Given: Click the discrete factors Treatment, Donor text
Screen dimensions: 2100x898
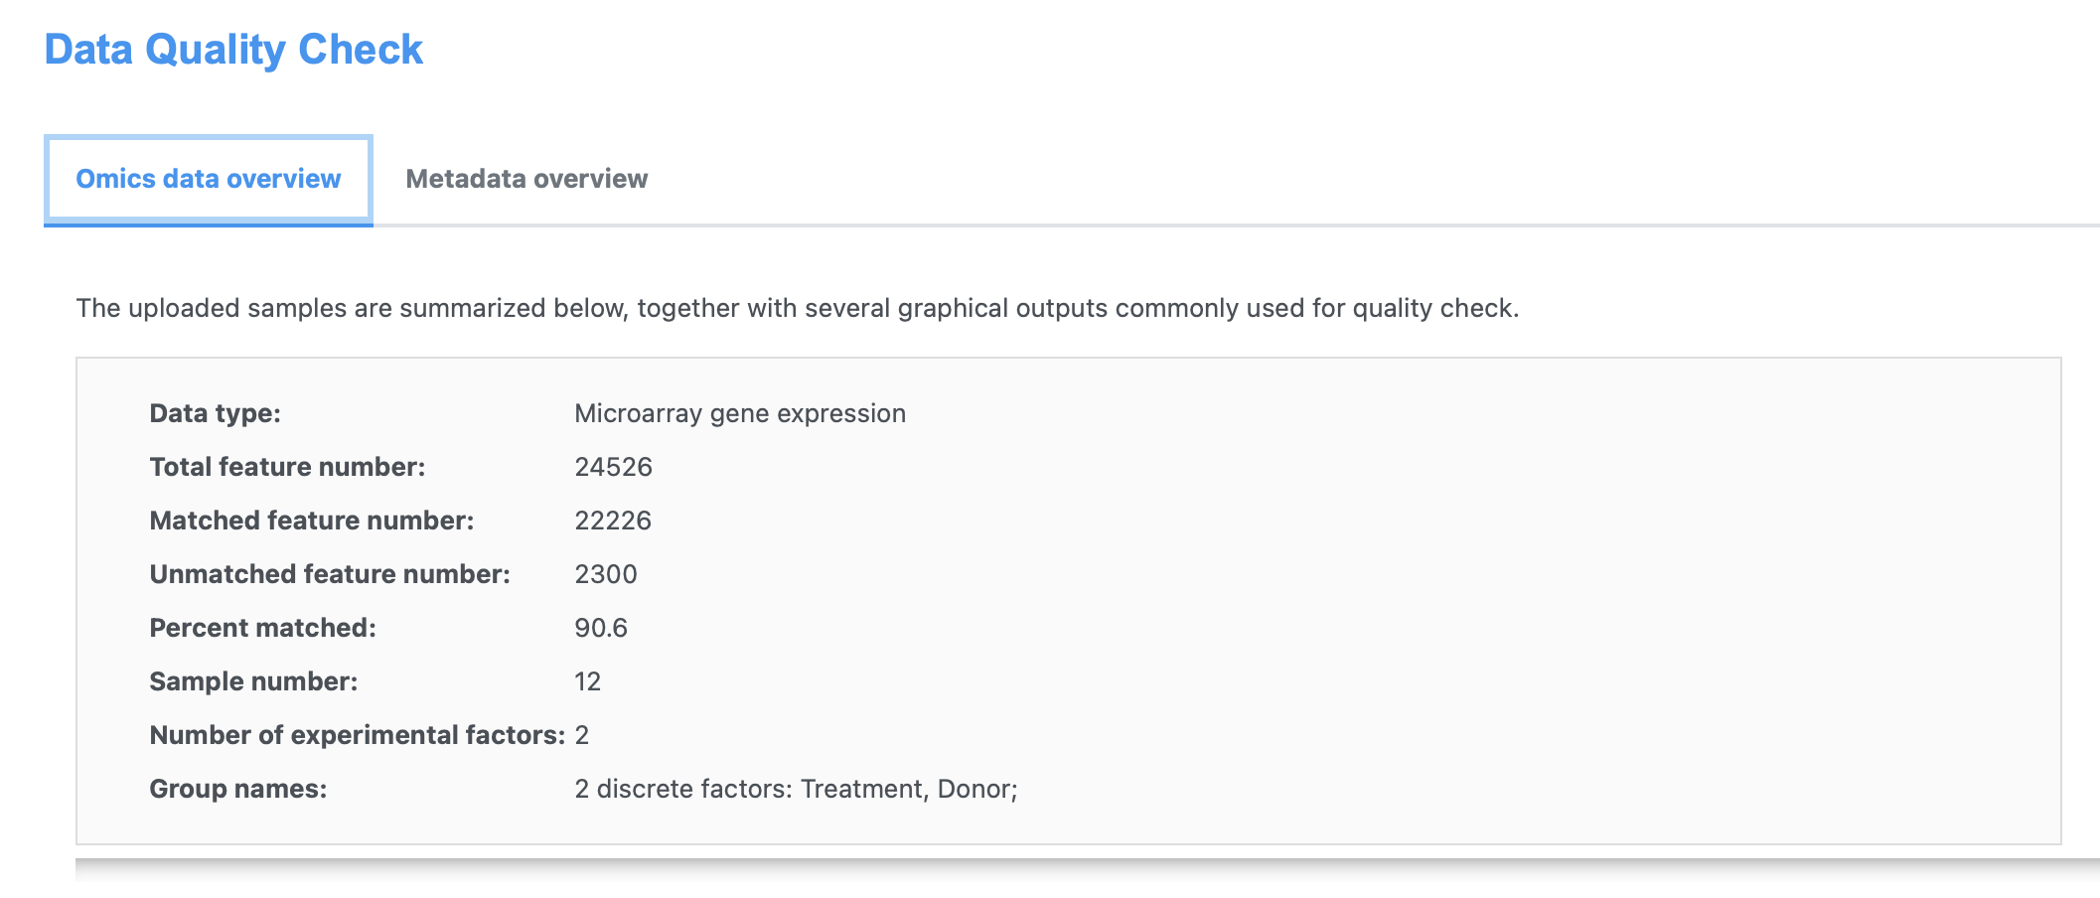Looking at the screenshot, I should [x=796, y=789].
